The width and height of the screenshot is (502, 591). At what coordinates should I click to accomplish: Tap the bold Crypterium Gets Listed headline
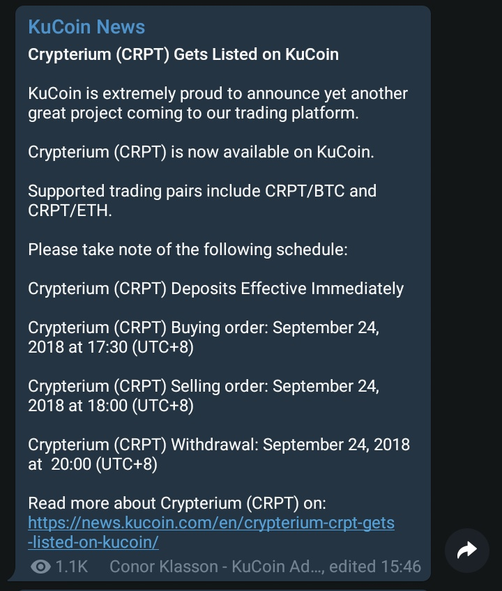[x=183, y=54]
